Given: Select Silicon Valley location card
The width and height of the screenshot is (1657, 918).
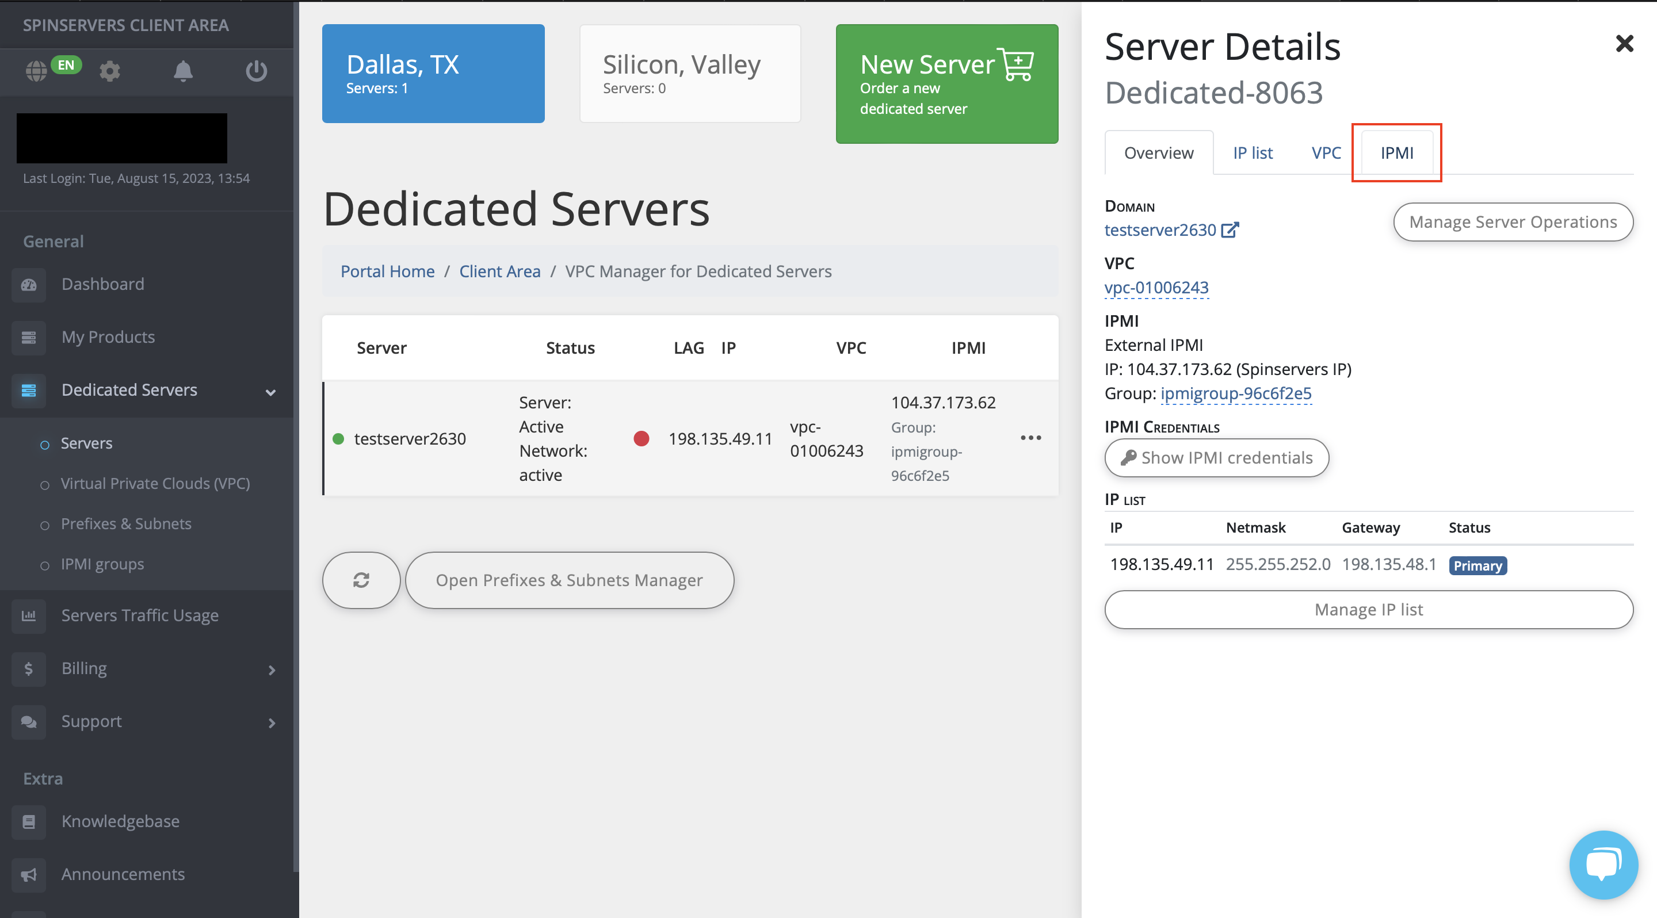Looking at the screenshot, I should (x=690, y=73).
